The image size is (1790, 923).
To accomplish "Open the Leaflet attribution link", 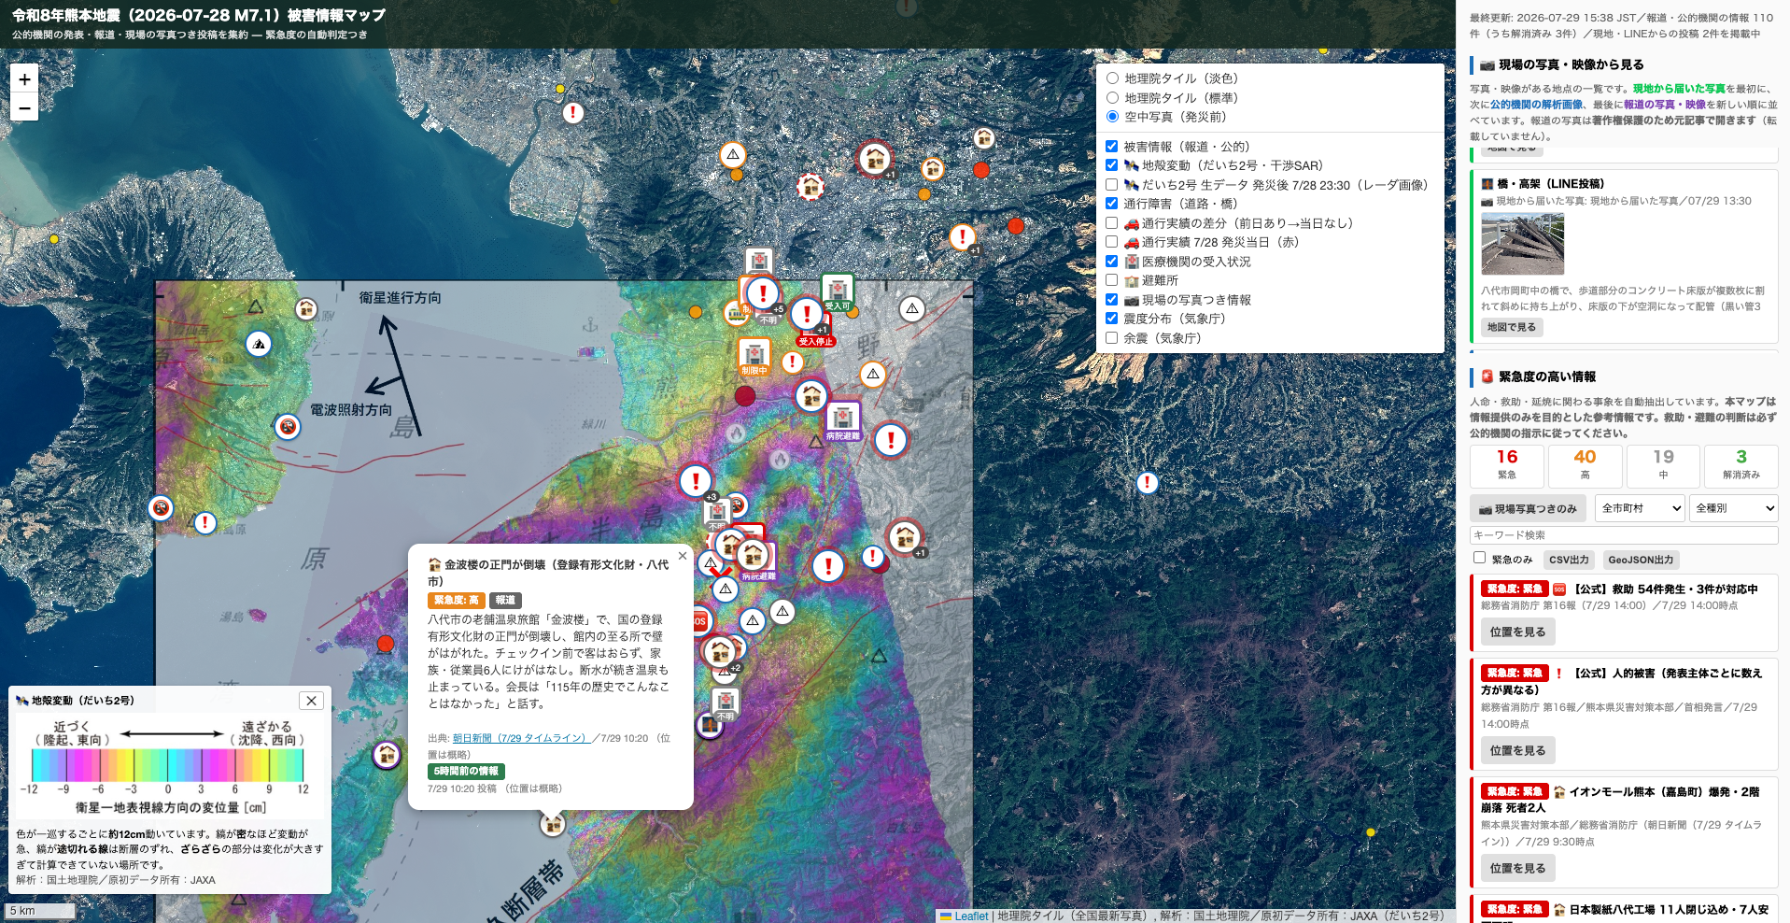I will tap(971, 916).
